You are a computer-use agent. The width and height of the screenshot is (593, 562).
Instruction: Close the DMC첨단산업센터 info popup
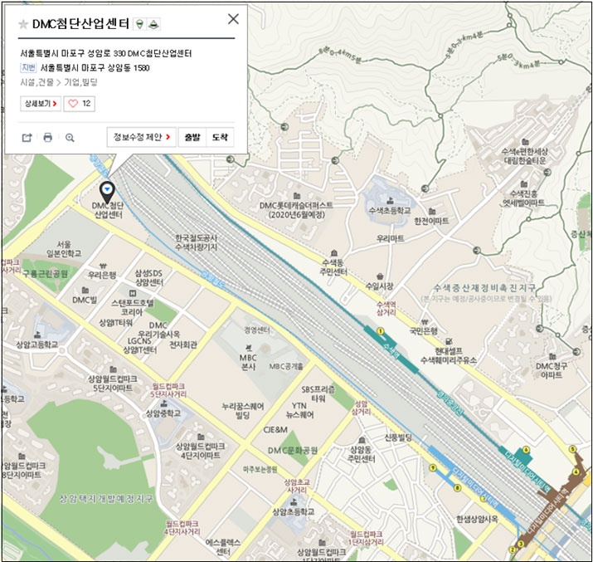coord(233,19)
